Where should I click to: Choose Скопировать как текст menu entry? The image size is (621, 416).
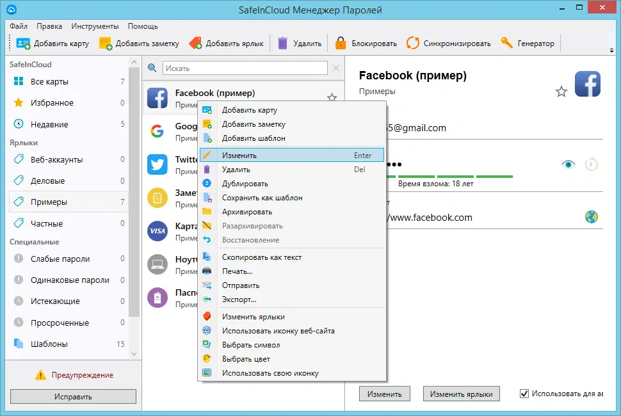[292, 257]
